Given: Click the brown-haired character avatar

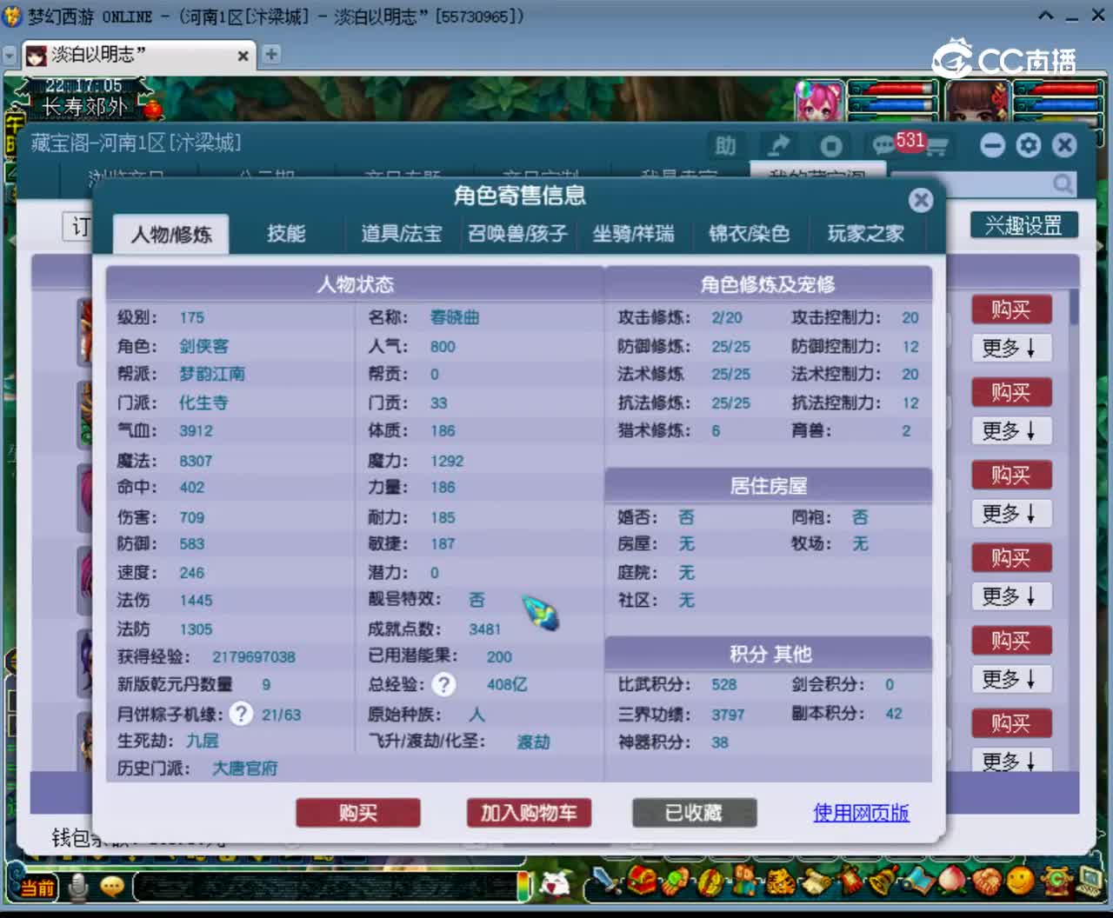Looking at the screenshot, I should click(x=978, y=102).
